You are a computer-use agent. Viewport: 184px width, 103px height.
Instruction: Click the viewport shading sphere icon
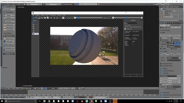pos(36,88)
